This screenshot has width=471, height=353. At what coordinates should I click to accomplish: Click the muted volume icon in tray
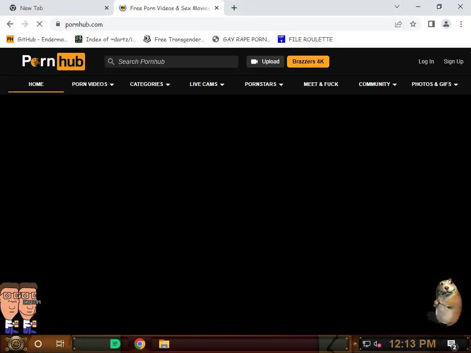tap(377, 344)
